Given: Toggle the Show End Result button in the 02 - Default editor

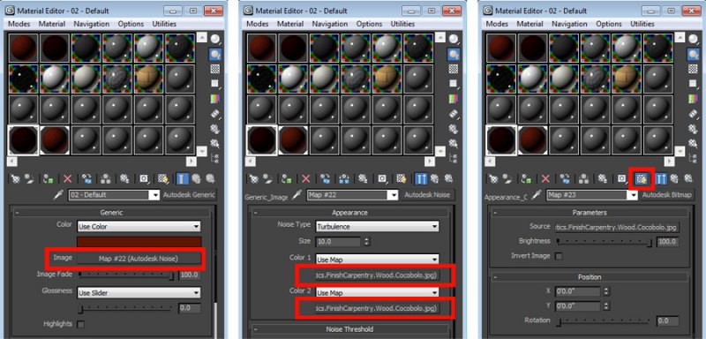Looking at the screenshot, I should pyautogui.click(x=183, y=178).
